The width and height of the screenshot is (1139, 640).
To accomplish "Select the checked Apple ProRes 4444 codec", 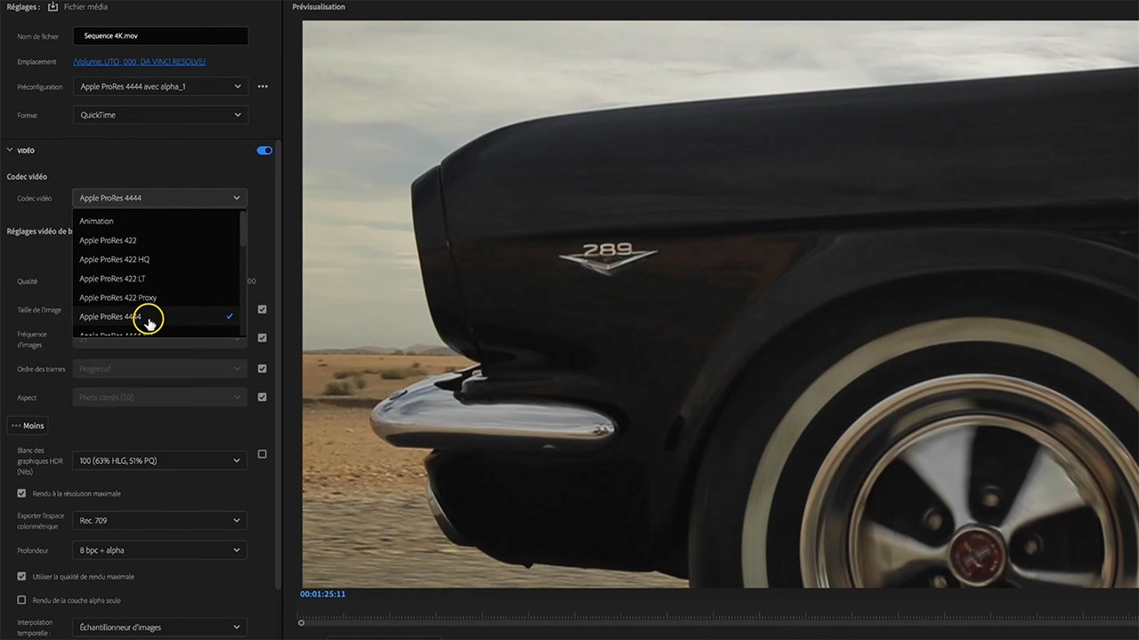I will coord(156,317).
